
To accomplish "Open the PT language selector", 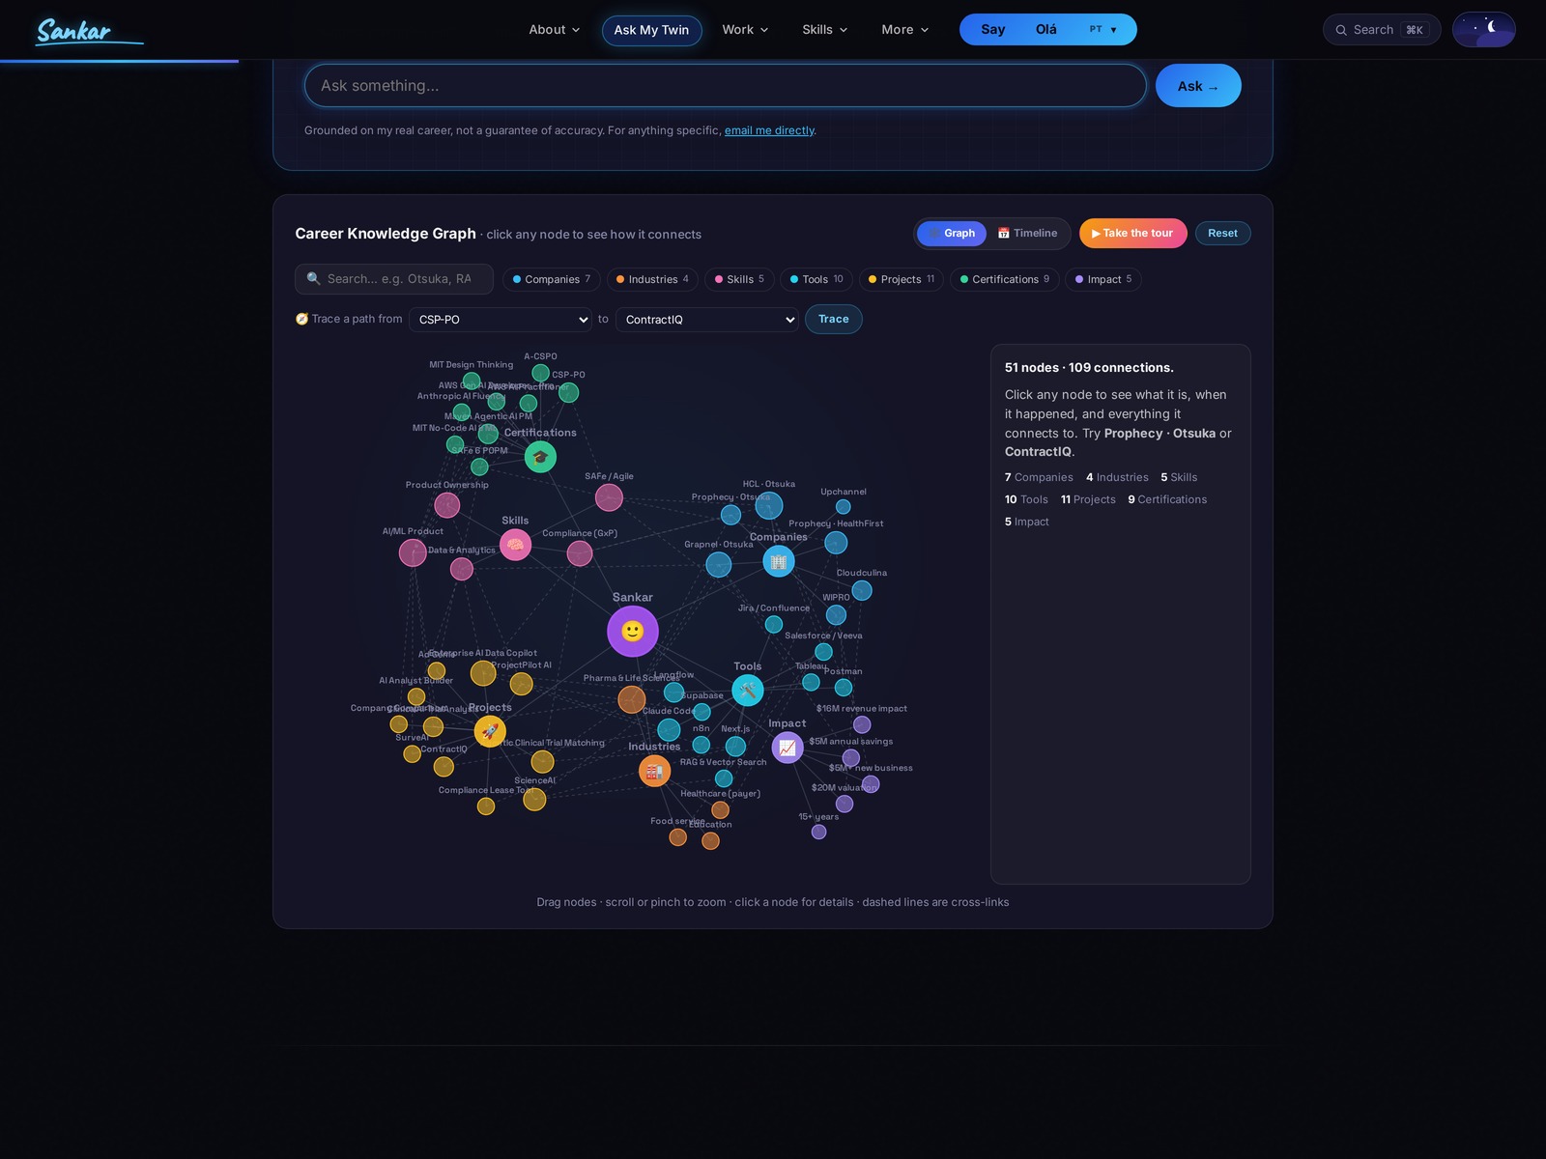I will (1102, 30).
